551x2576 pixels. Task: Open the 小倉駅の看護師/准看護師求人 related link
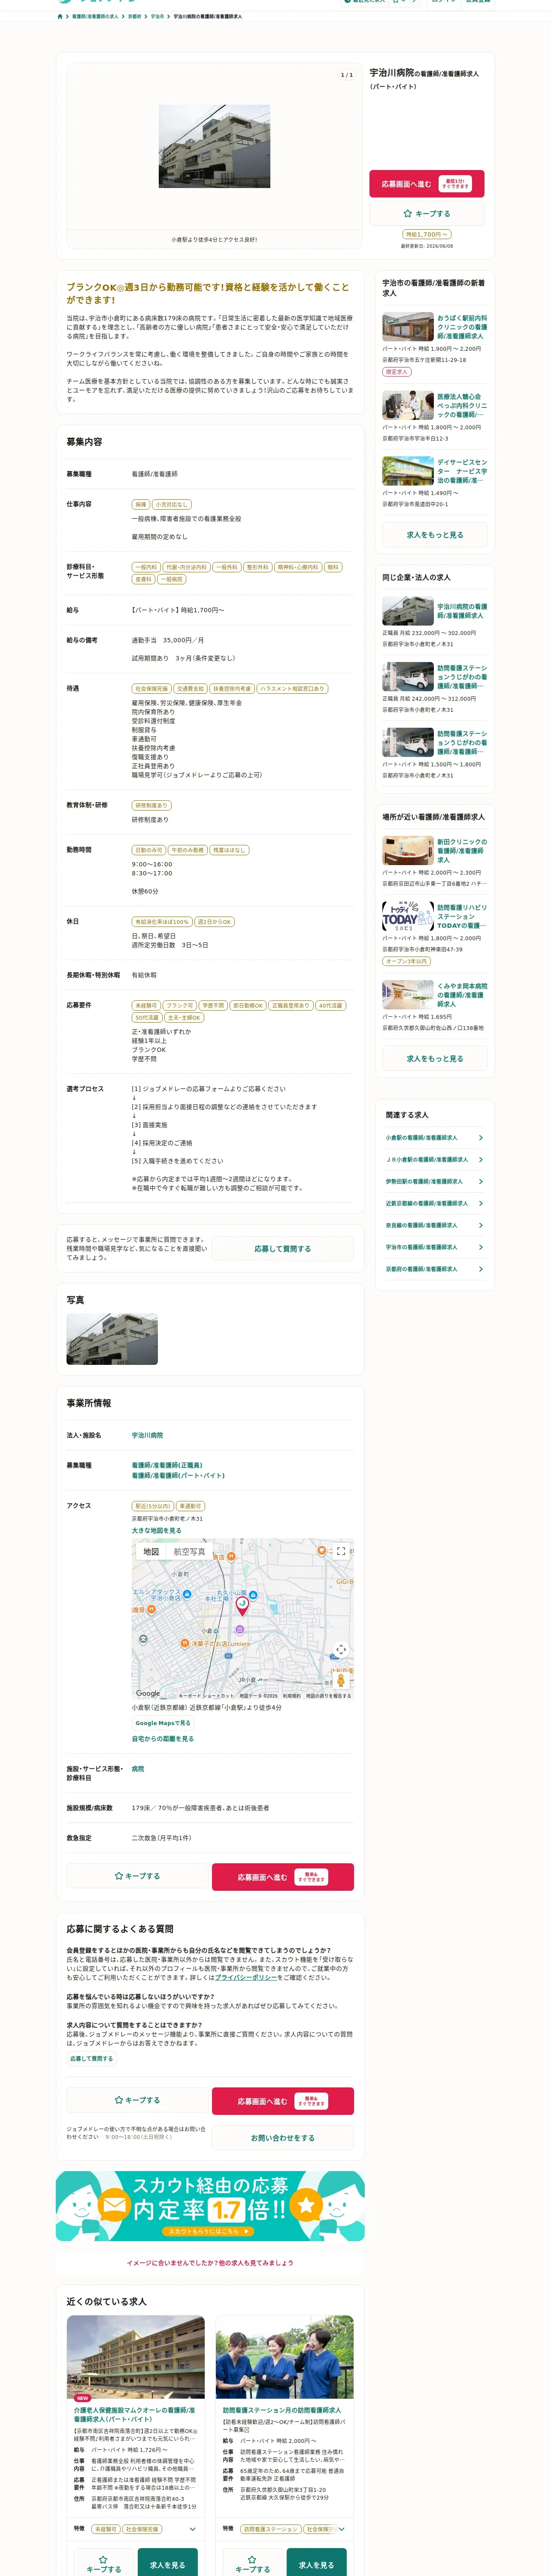[422, 1138]
